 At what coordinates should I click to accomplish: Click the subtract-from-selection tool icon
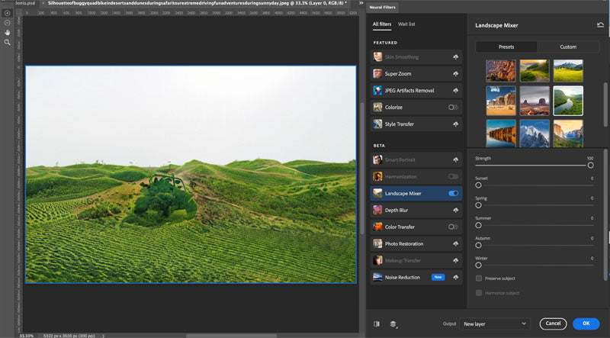tap(7, 22)
